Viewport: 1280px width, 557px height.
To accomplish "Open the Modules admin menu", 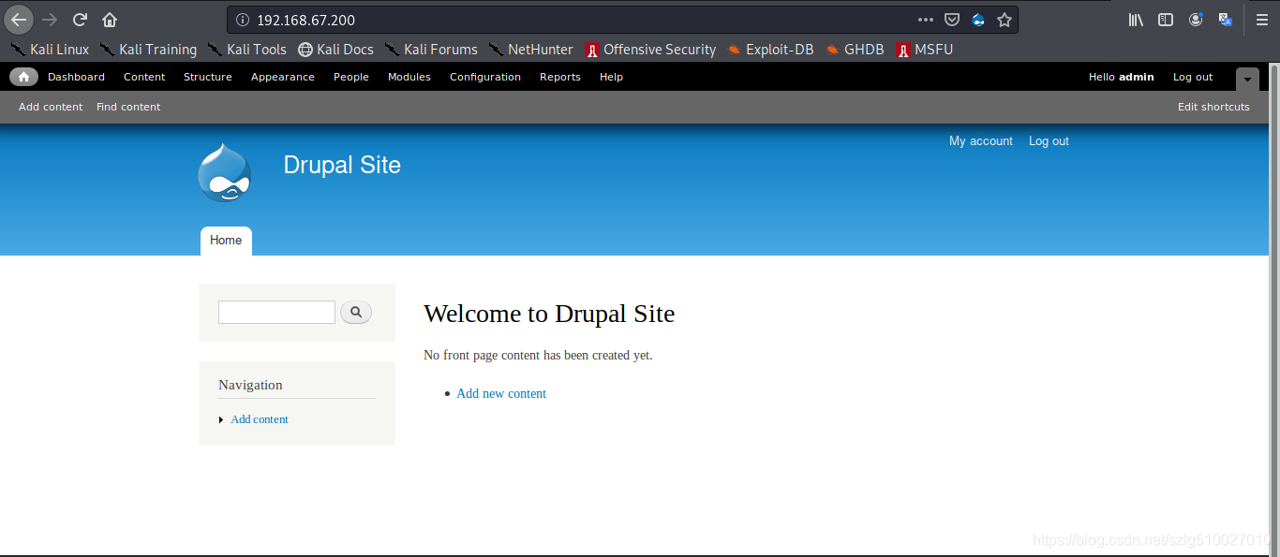I will tap(409, 77).
